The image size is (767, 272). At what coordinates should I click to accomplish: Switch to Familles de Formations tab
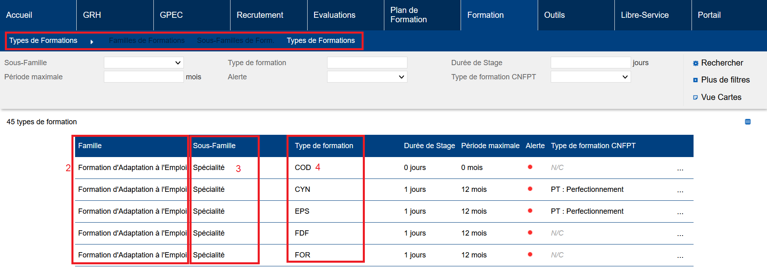pyautogui.click(x=147, y=40)
